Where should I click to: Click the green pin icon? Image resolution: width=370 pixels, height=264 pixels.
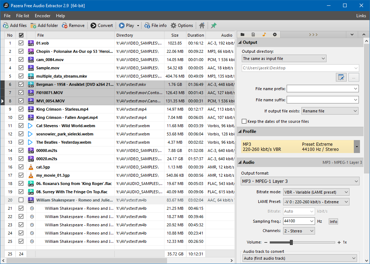click(x=213, y=26)
